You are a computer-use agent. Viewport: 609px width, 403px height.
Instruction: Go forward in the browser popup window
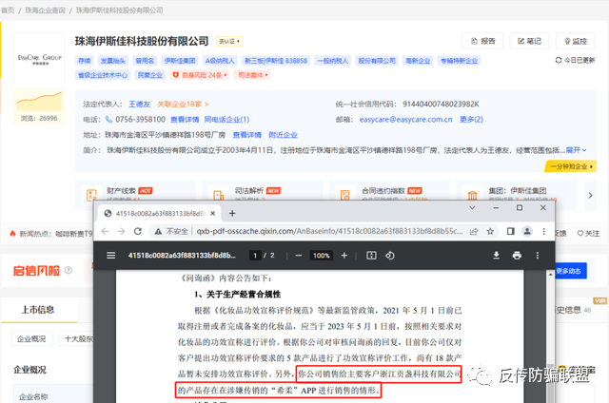point(121,231)
